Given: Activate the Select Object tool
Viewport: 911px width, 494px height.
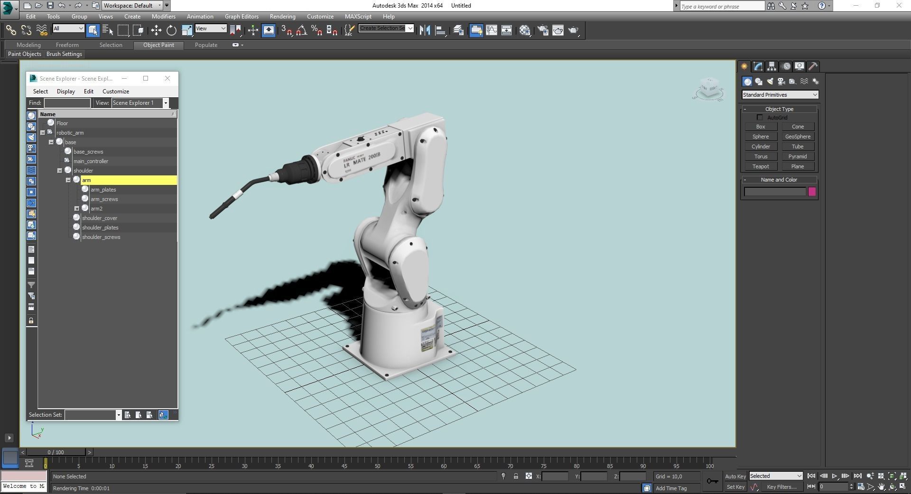Looking at the screenshot, I should click(93, 30).
